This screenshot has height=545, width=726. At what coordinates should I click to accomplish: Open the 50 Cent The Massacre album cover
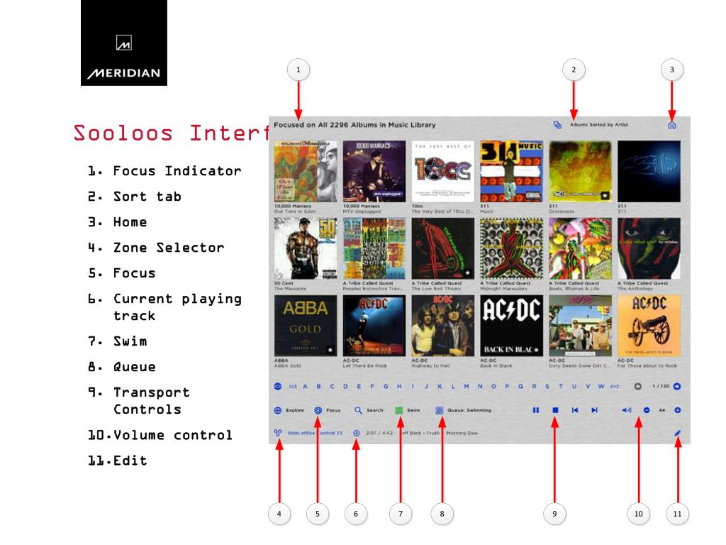pos(306,248)
